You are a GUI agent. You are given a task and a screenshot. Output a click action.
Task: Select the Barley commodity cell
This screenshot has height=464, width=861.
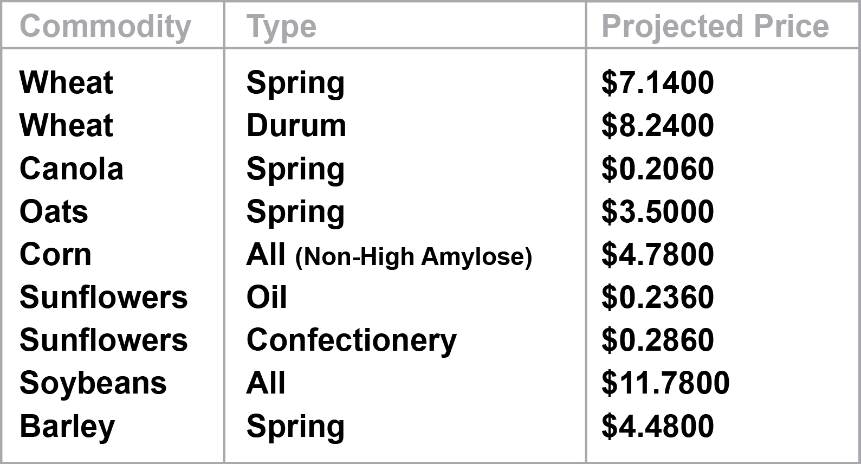click(x=67, y=427)
